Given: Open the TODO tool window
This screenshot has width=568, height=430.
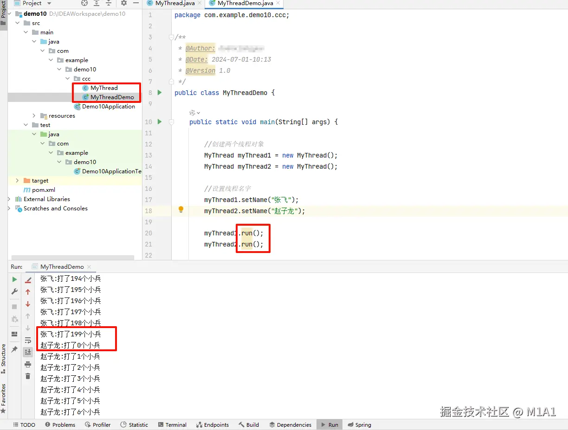Looking at the screenshot, I should pos(24,425).
